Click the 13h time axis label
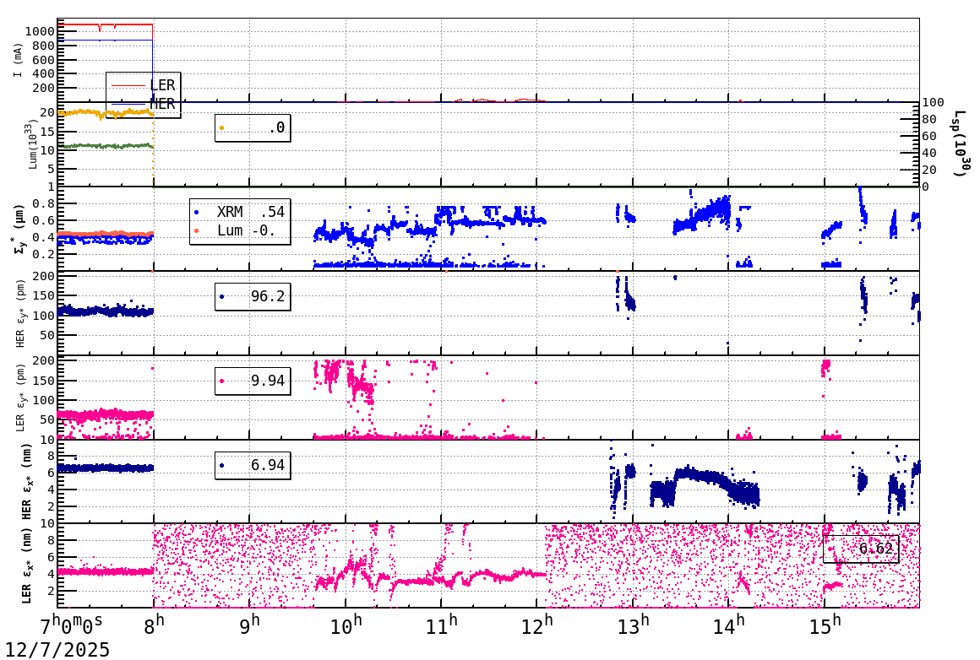 633,624
